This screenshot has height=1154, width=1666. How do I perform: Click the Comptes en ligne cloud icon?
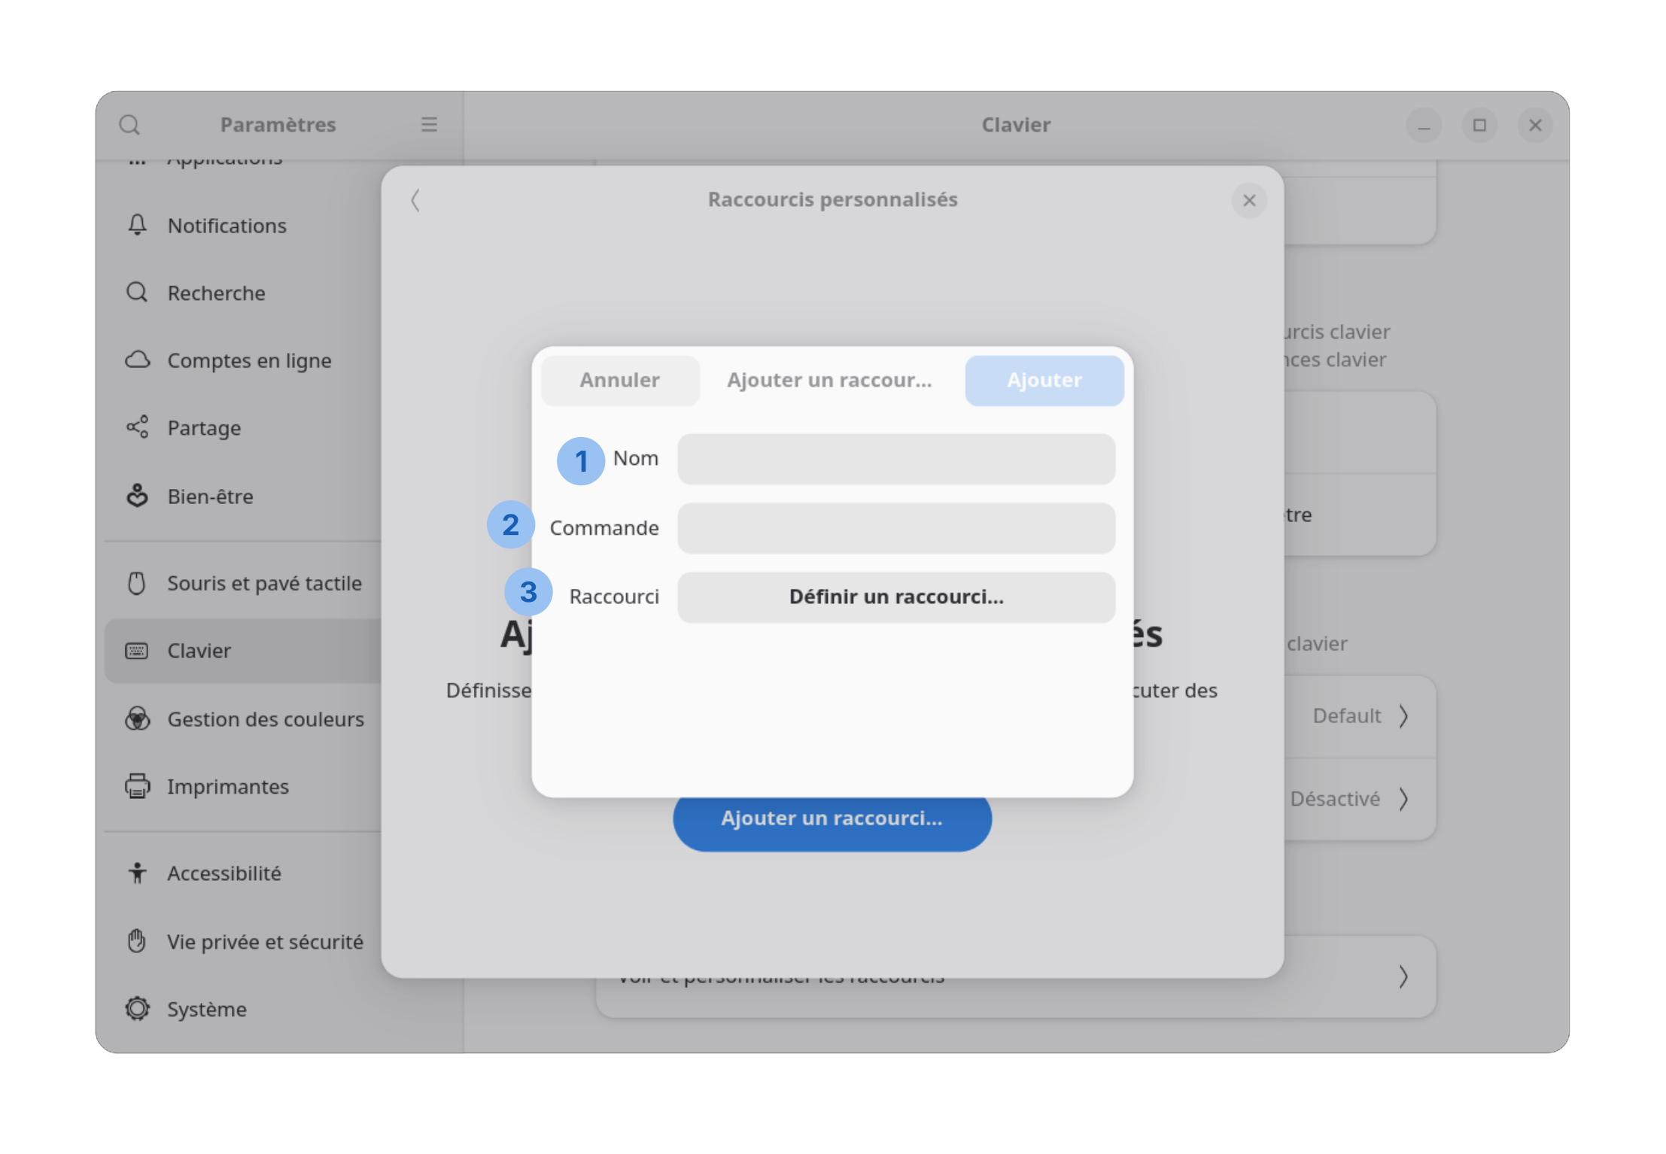(x=137, y=360)
